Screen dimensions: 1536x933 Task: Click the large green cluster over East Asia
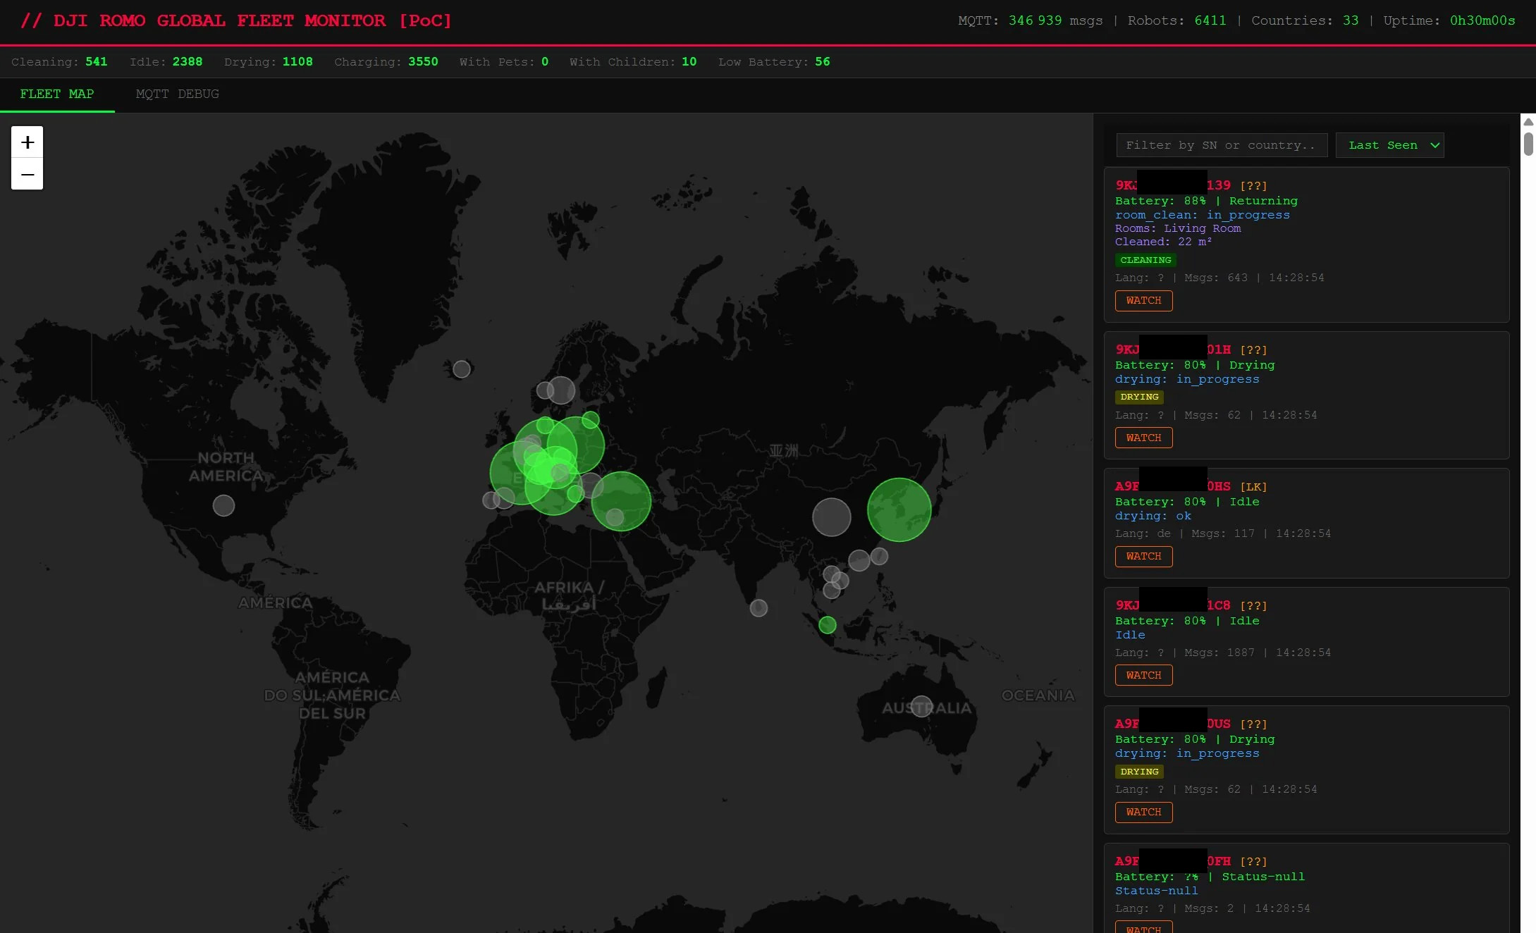(x=899, y=510)
